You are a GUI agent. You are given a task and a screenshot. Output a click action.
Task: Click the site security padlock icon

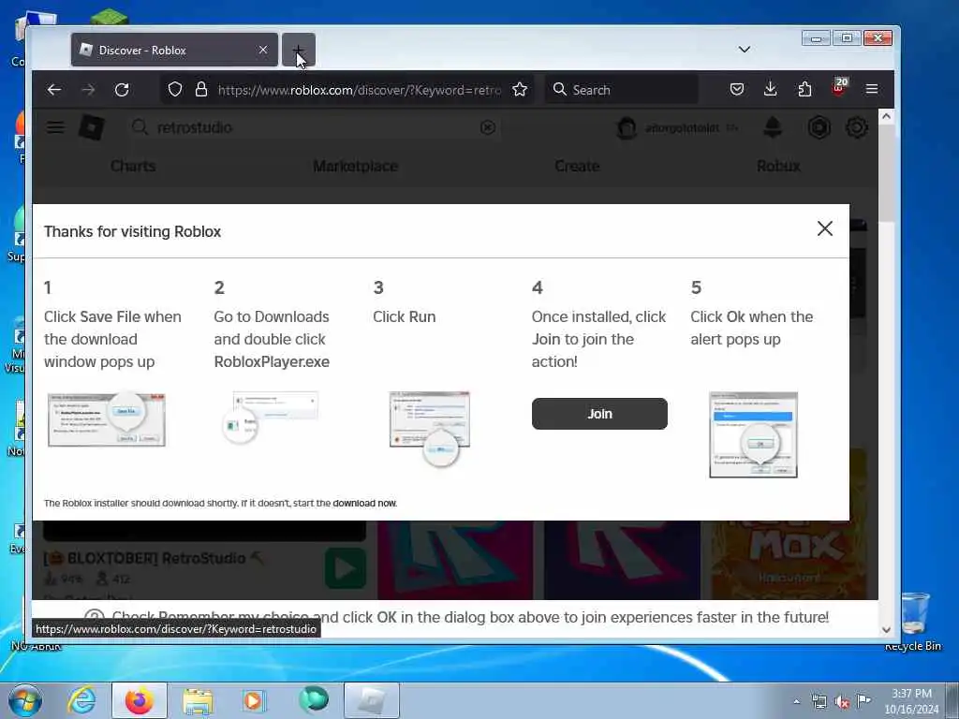[201, 90]
